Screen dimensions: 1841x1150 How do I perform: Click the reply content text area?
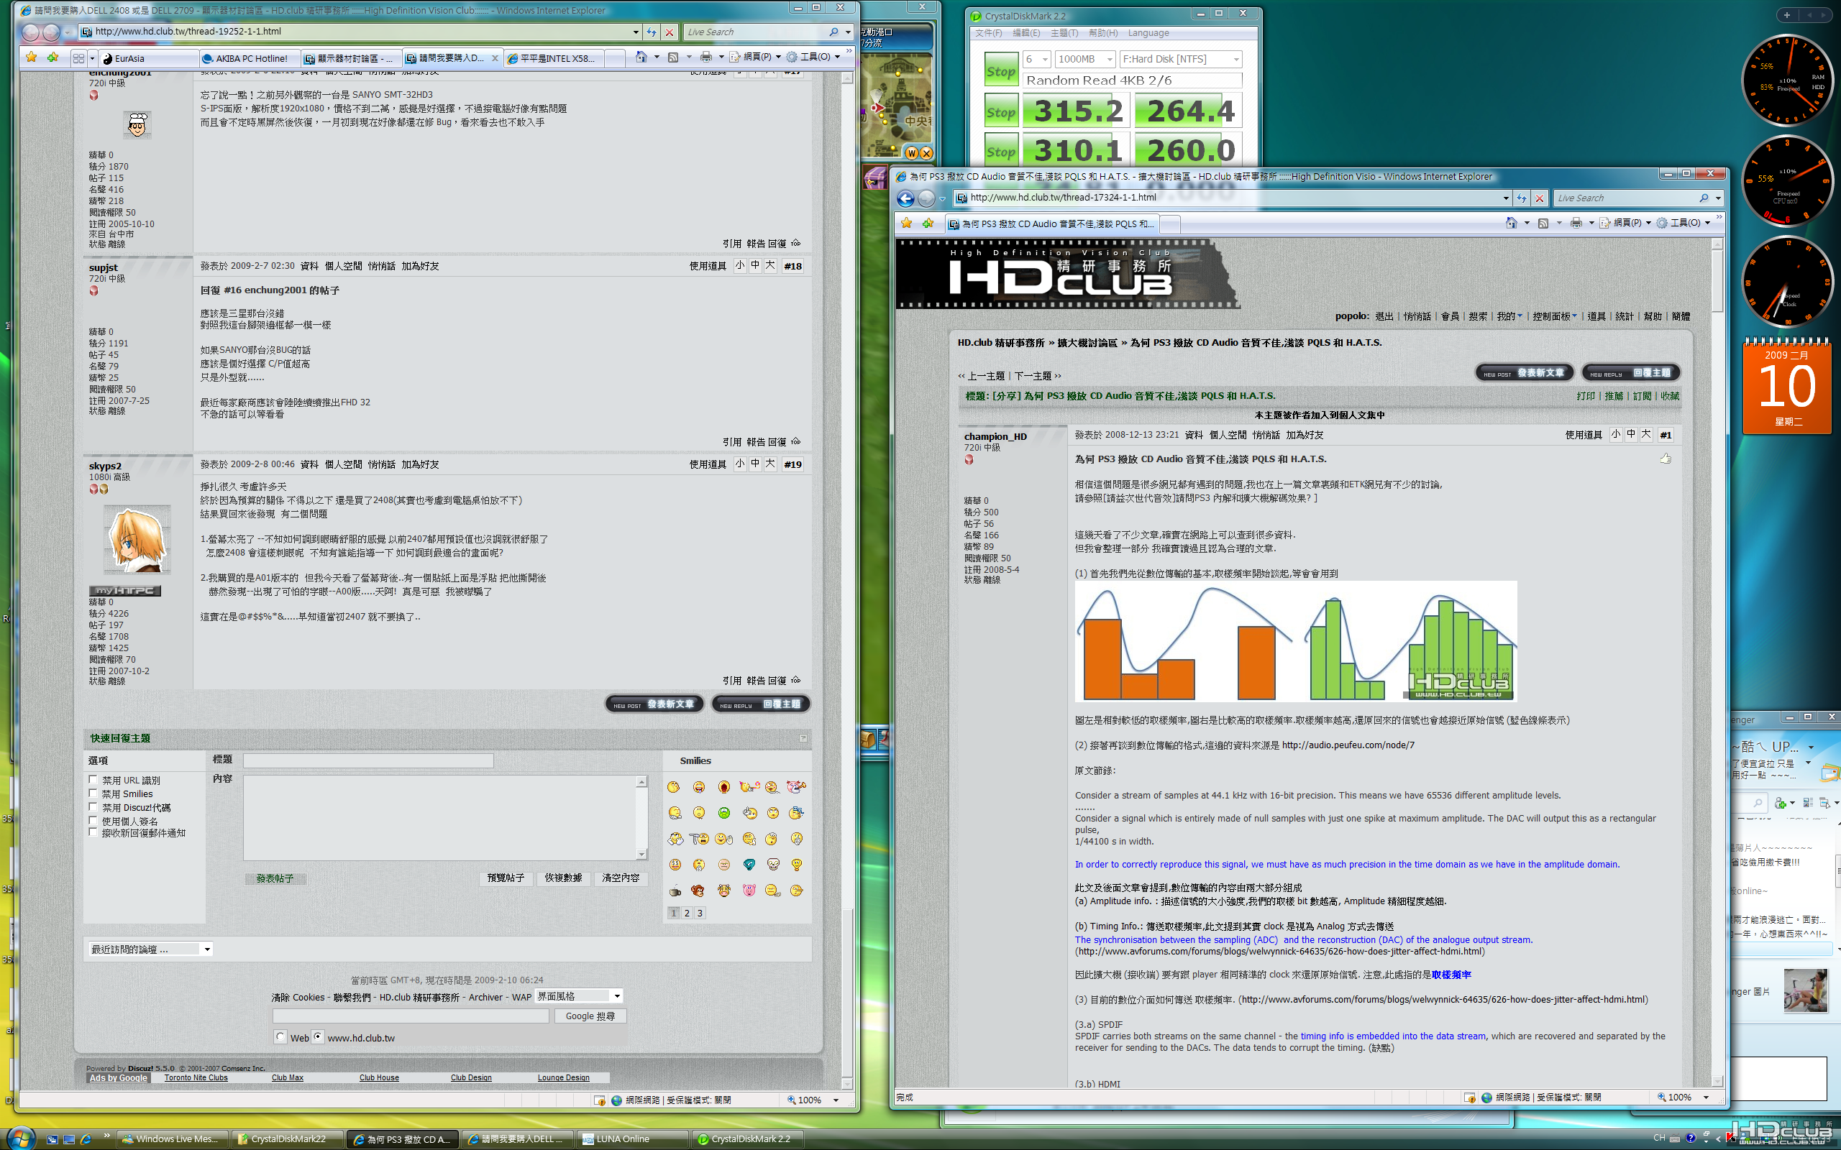(439, 818)
